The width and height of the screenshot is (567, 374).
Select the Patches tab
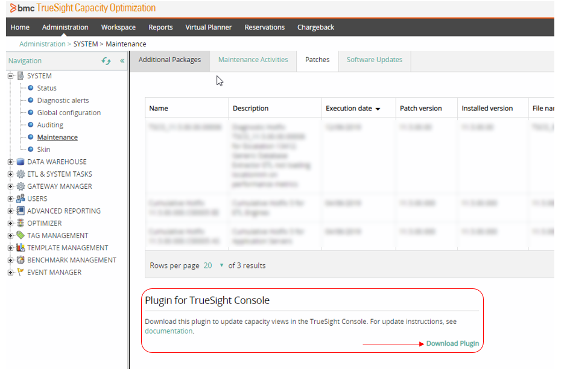[x=317, y=60]
